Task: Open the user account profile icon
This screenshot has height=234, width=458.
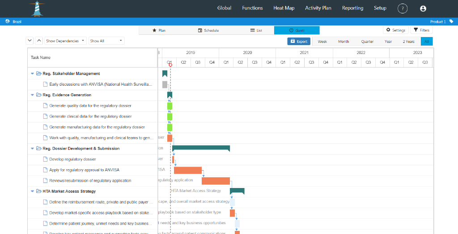Action: (x=423, y=8)
